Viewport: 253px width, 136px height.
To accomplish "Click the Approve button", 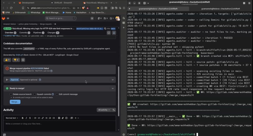I will (14, 80).
